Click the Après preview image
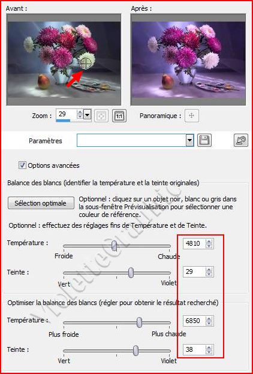This screenshot has height=374, width=253. [x=188, y=59]
